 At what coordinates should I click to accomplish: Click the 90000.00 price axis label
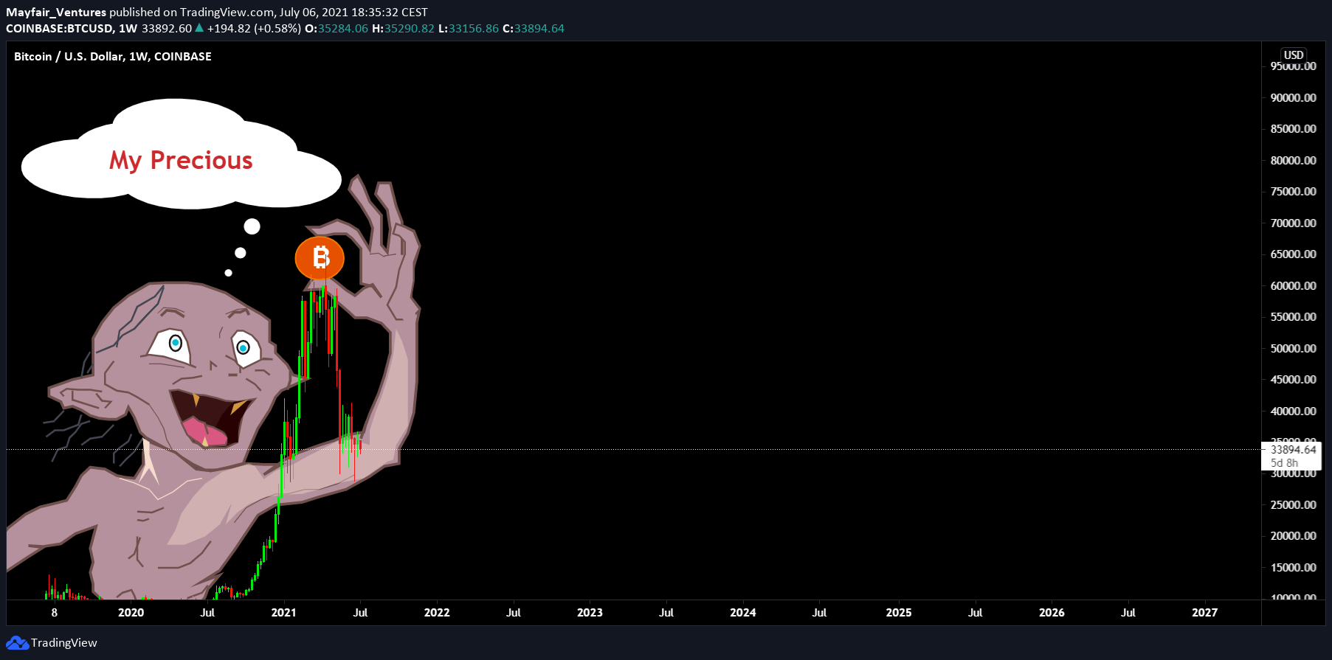(1293, 97)
